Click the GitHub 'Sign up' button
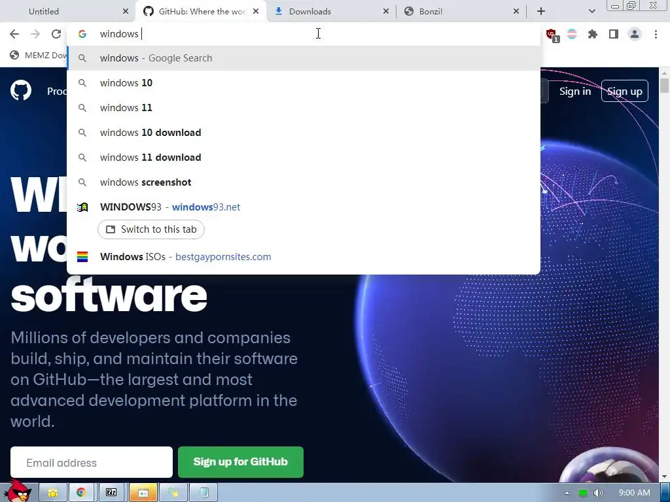 [x=624, y=91]
